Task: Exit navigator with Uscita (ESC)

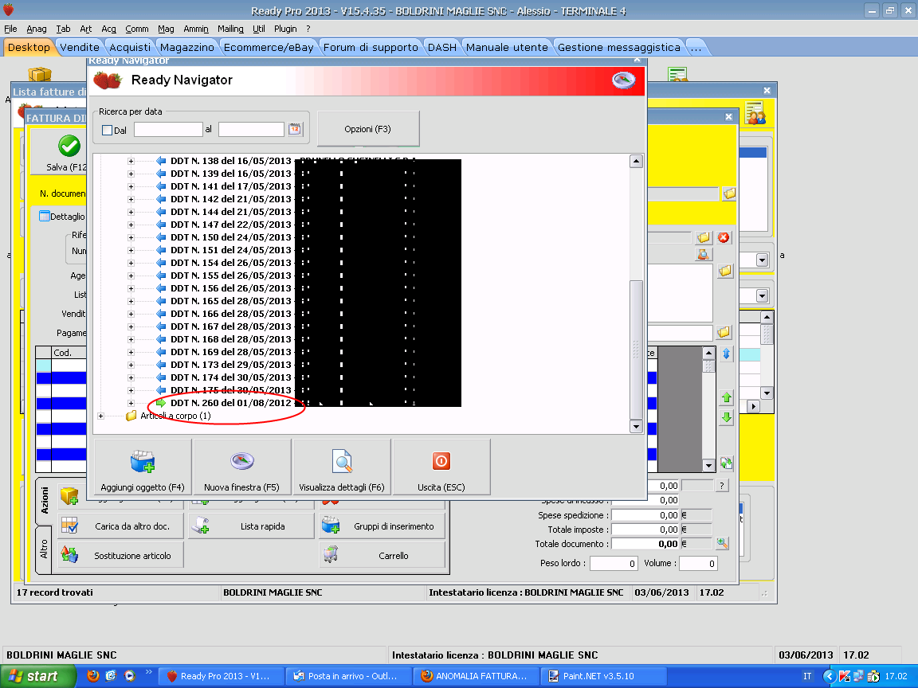Action: (x=441, y=467)
